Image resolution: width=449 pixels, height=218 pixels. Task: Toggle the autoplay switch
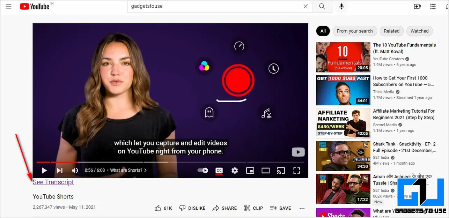203,171
